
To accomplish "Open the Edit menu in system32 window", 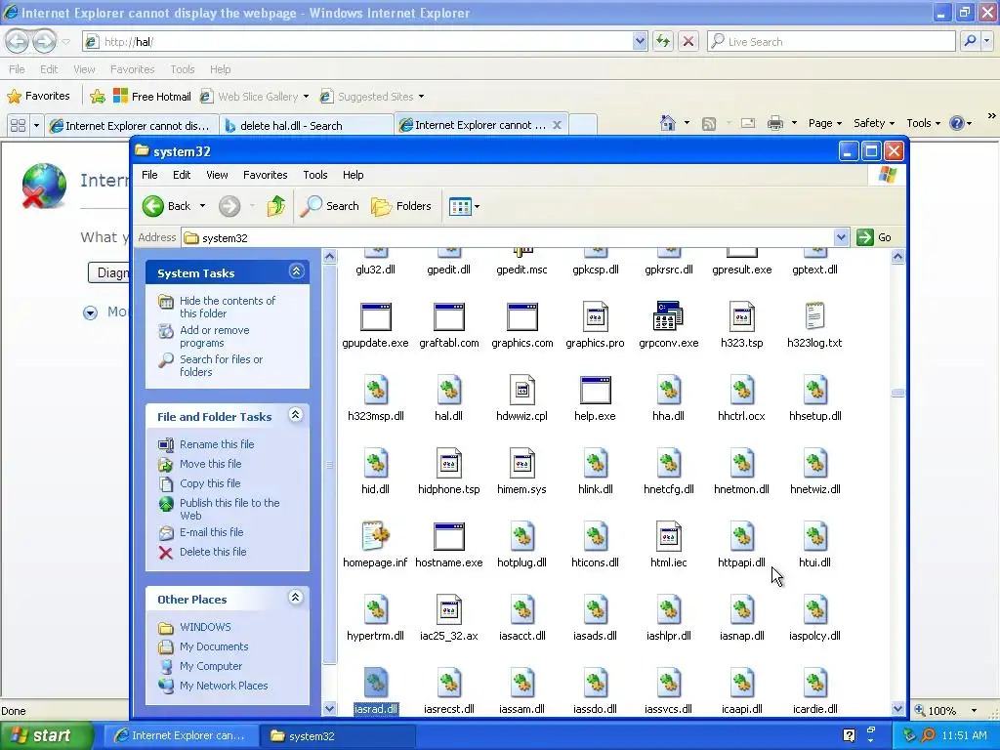I will click(182, 175).
